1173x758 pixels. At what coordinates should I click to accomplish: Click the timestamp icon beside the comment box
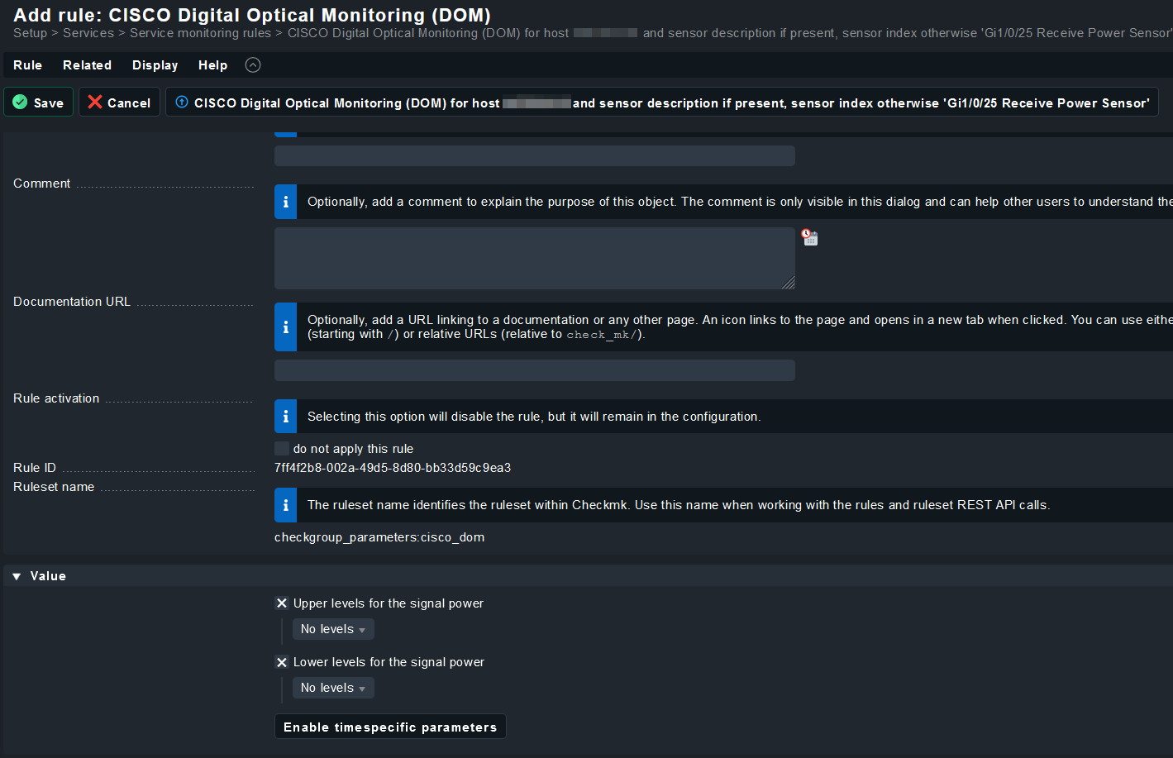coord(810,238)
